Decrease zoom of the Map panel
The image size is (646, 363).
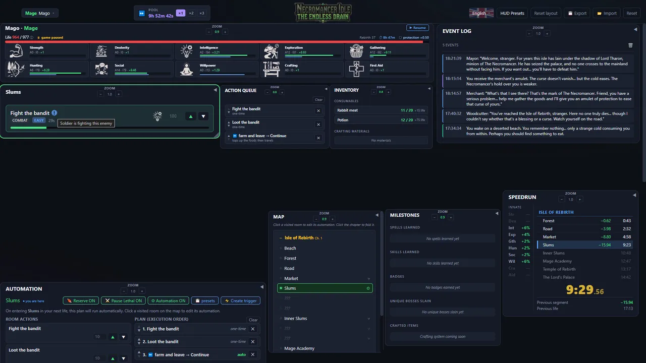[316, 219]
